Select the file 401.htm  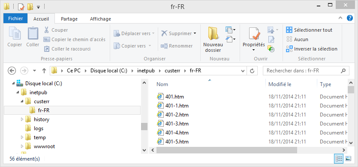click(170, 97)
